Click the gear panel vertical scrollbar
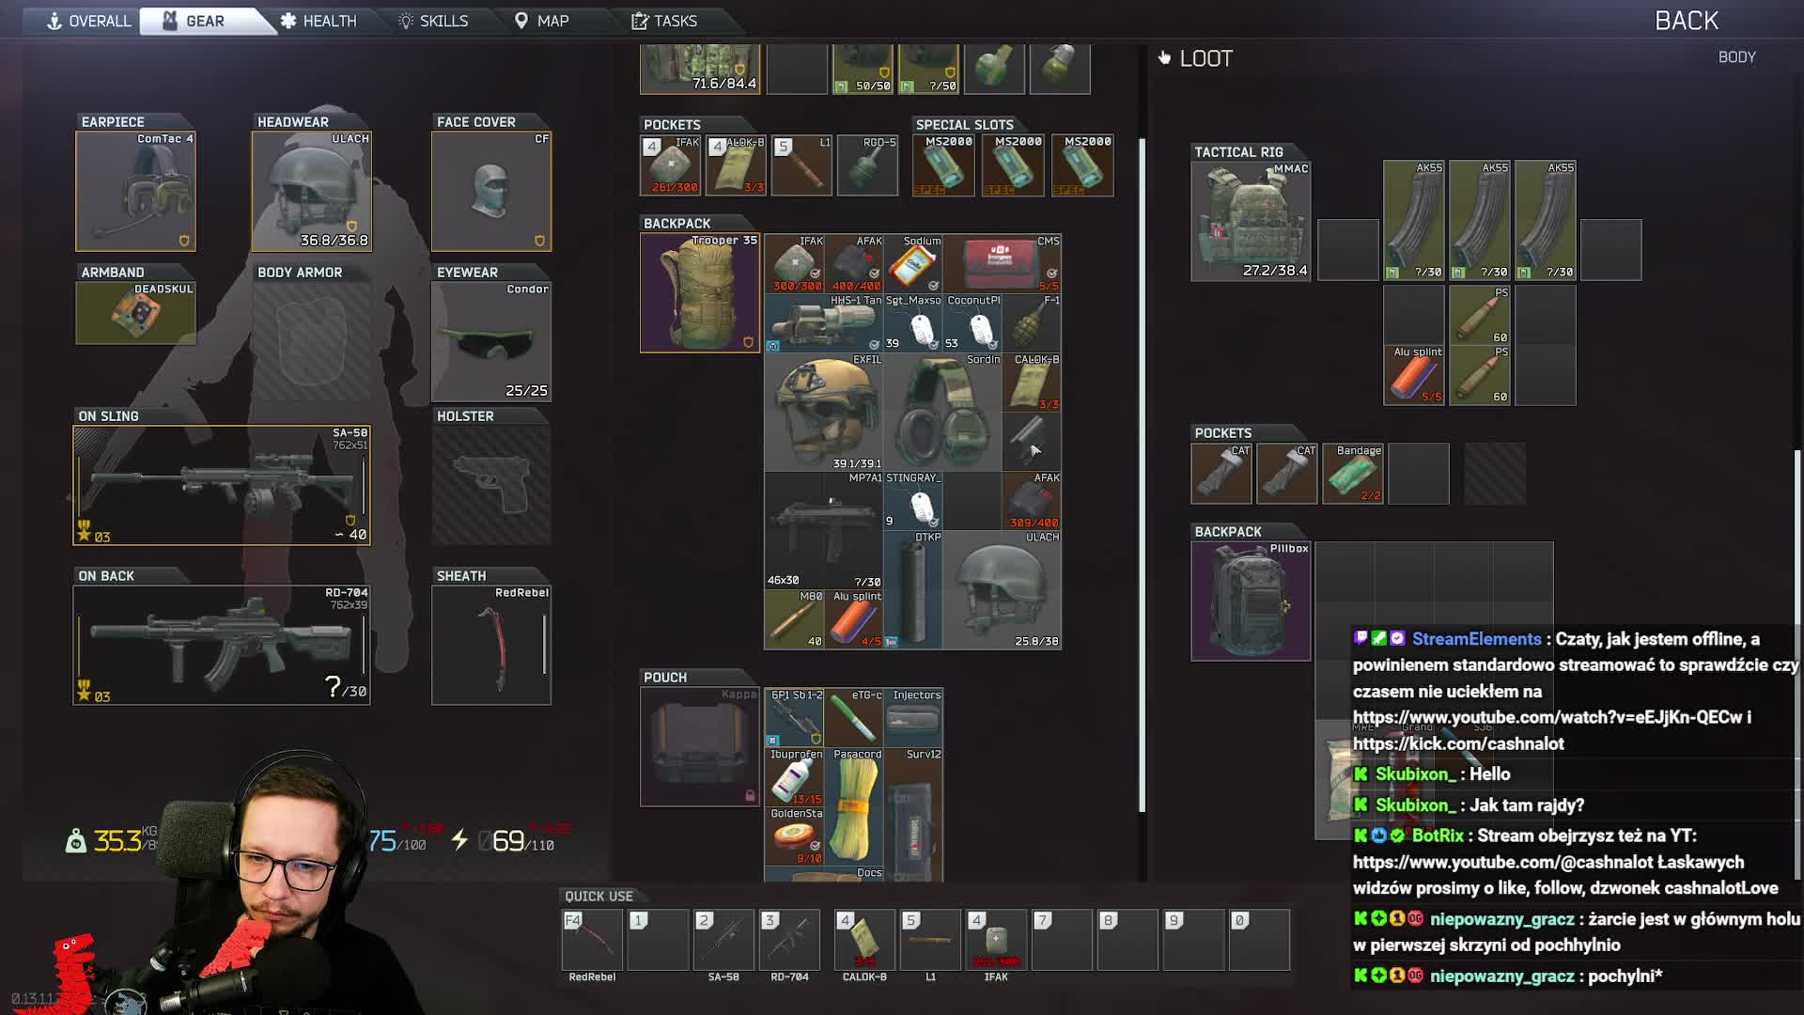This screenshot has width=1804, height=1015. tap(1143, 475)
